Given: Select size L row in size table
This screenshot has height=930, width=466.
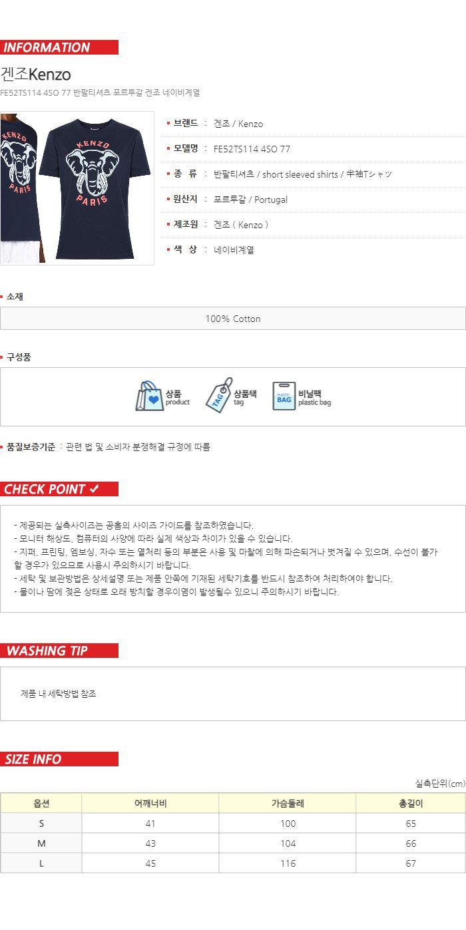Looking at the screenshot, I should (x=233, y=863).
